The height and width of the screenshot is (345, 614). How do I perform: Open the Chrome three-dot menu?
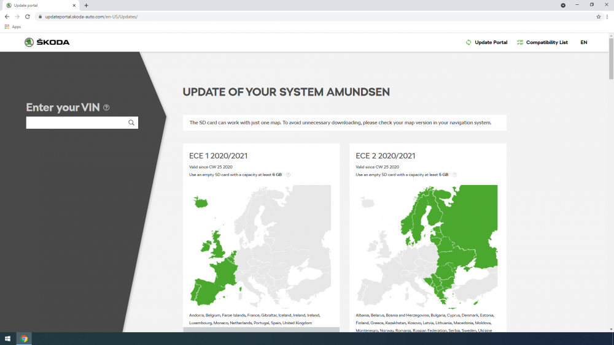pyautogui.click(x=607, y=17)
